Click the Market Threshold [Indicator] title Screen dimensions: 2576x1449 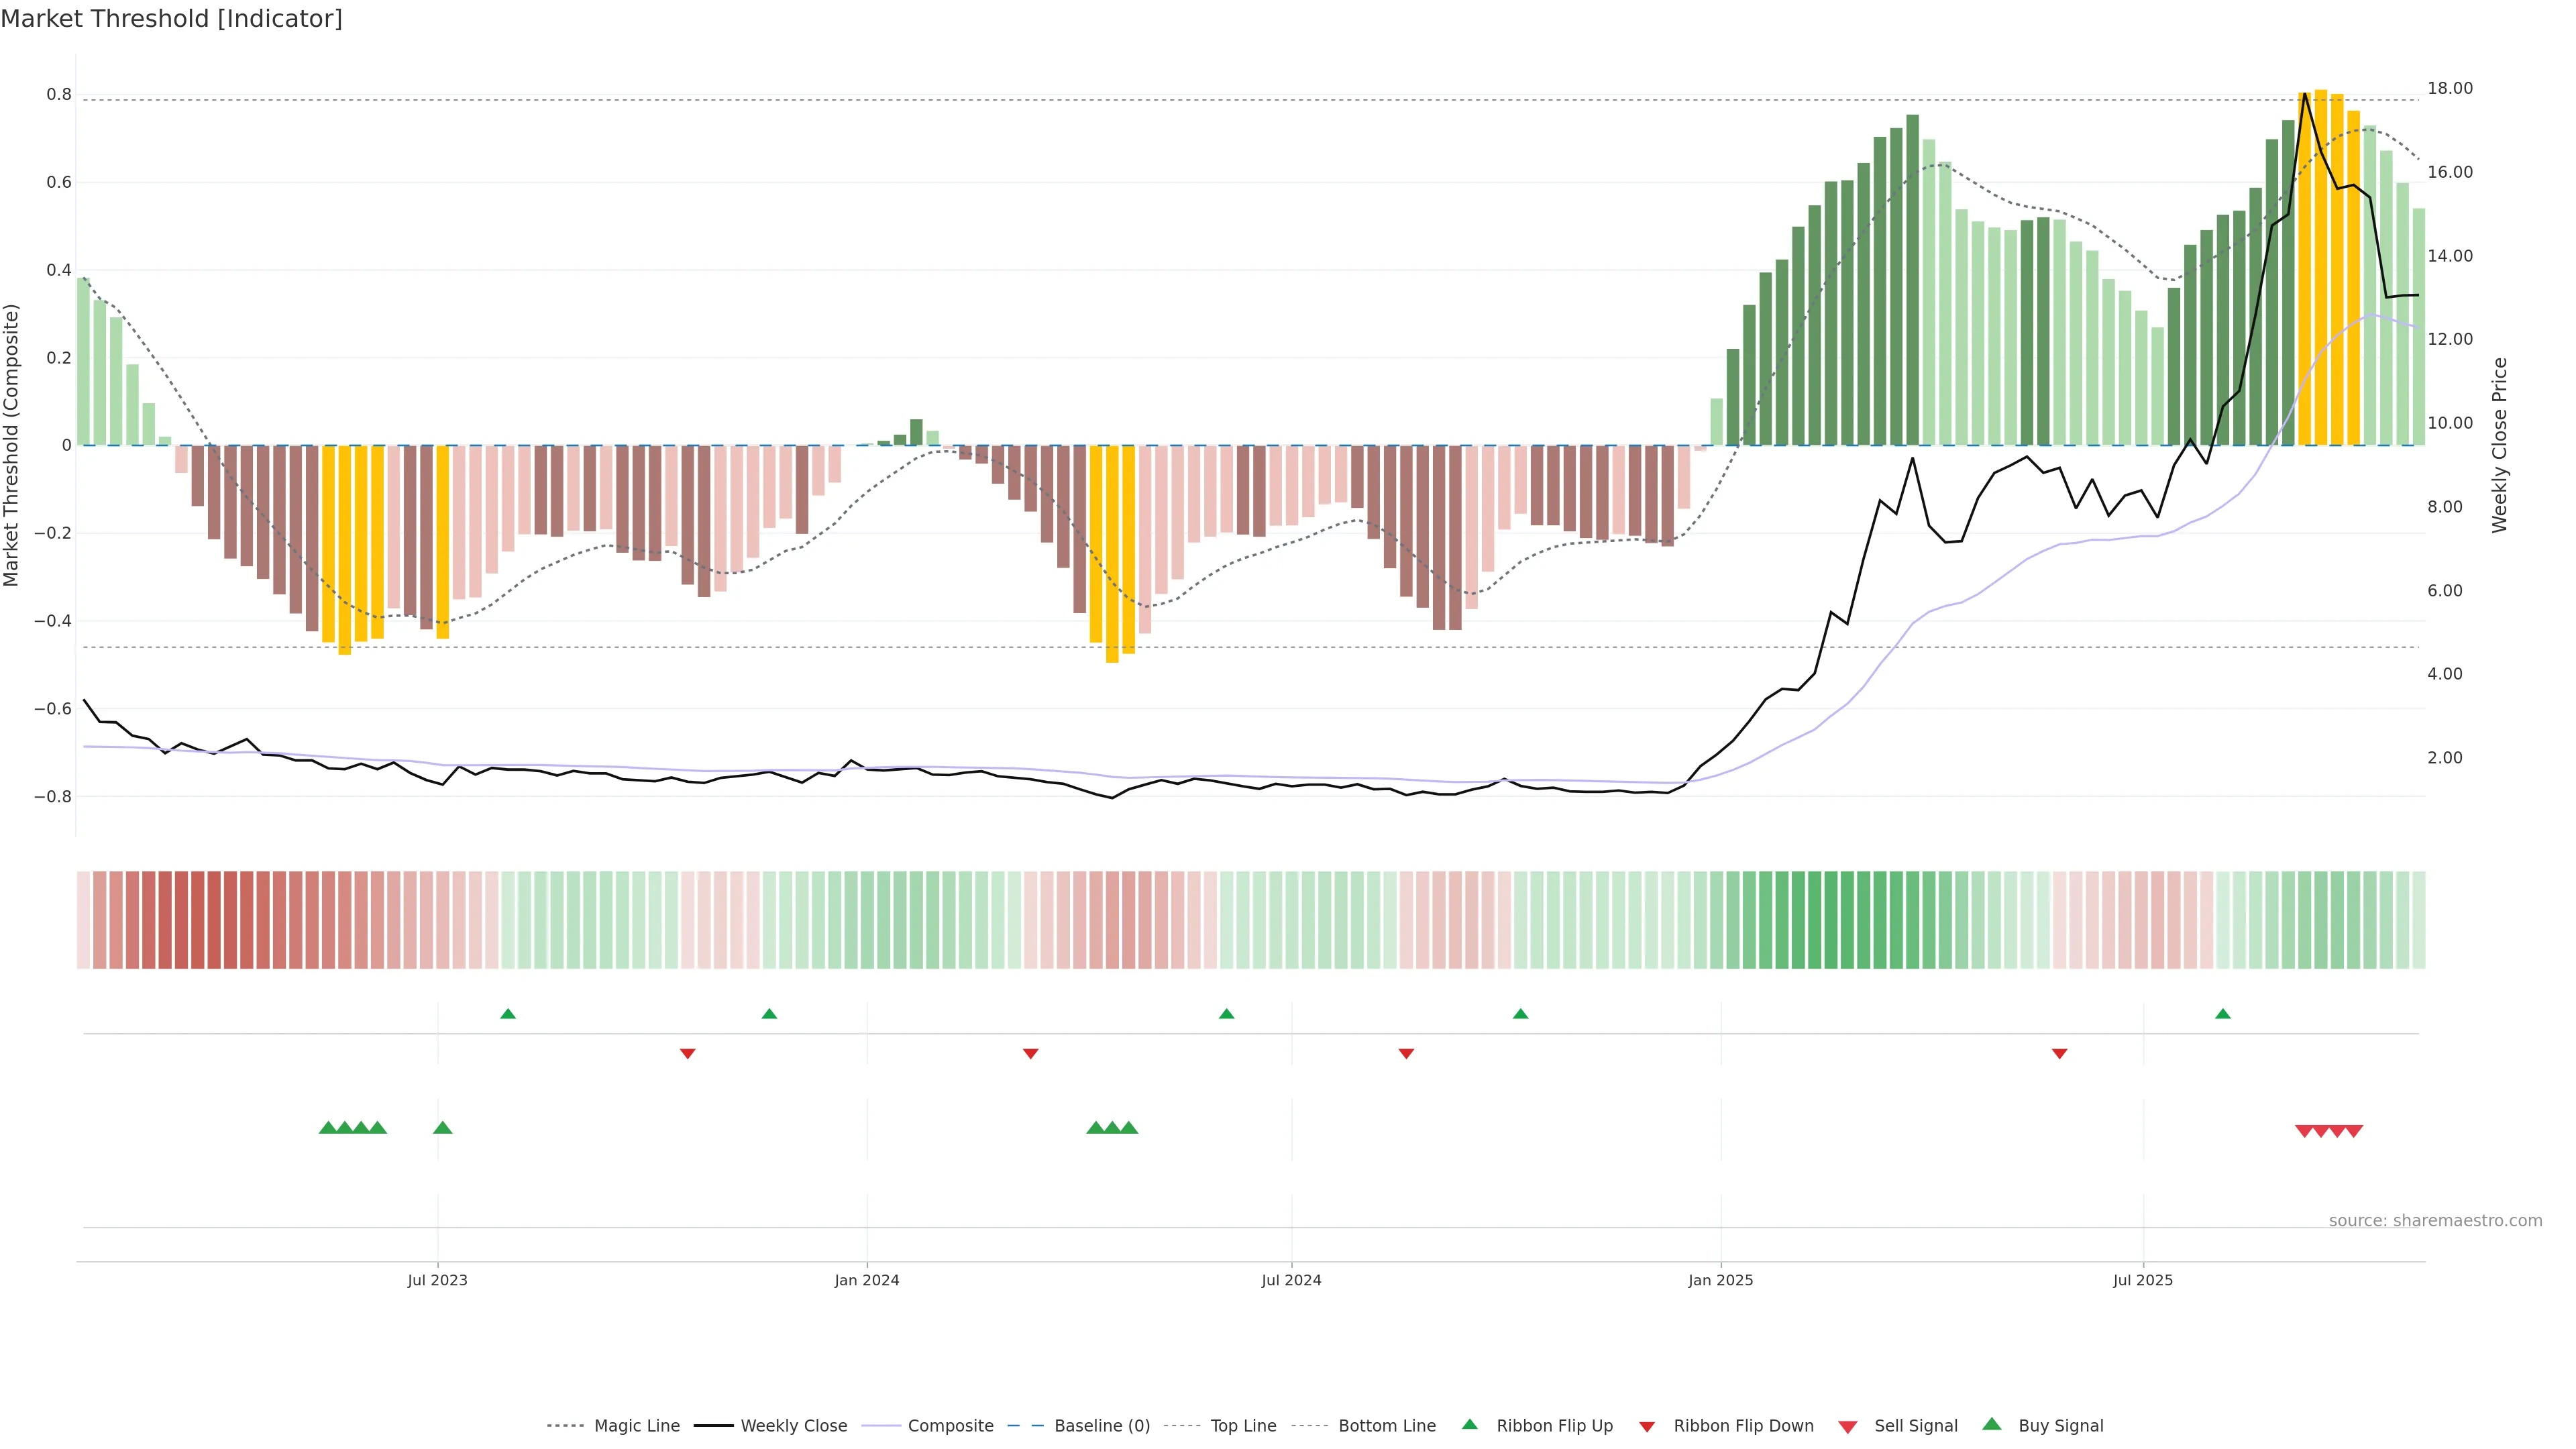[171, 19]
